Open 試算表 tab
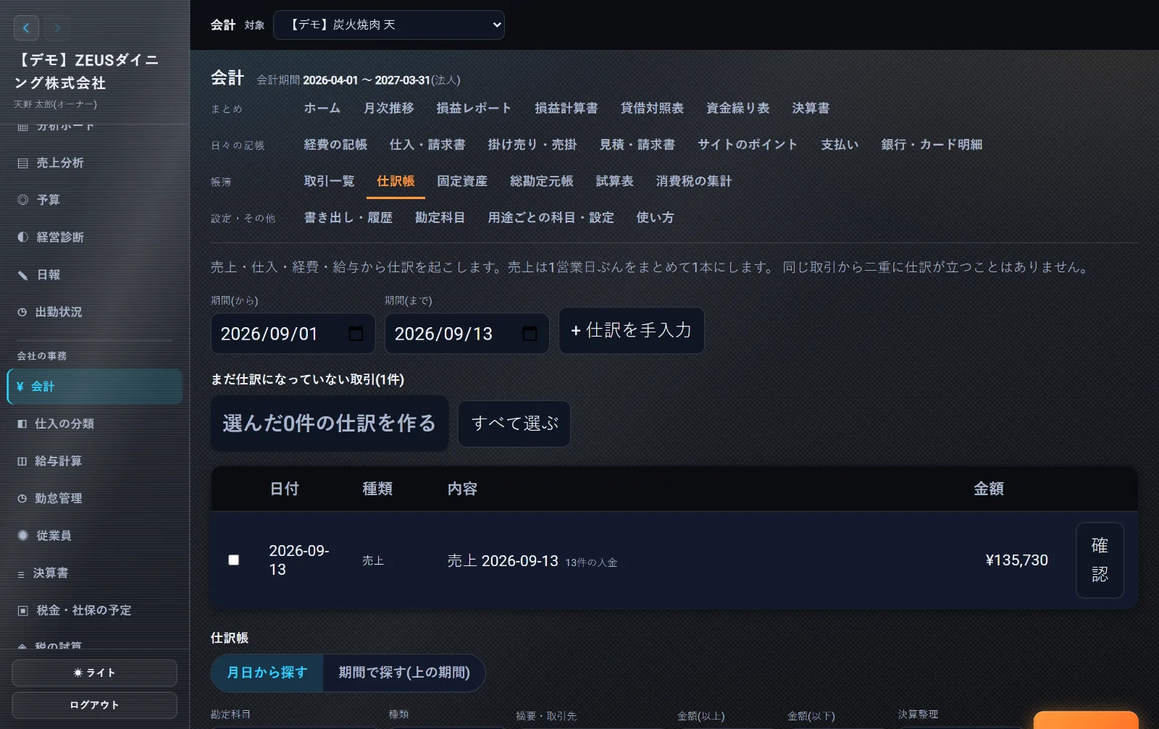The image size is (1159, 729). [614, 181]
